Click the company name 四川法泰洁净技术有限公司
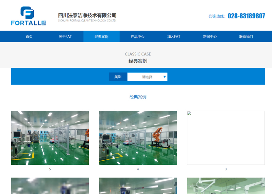272x194 pixels. [x=87, y=15]
